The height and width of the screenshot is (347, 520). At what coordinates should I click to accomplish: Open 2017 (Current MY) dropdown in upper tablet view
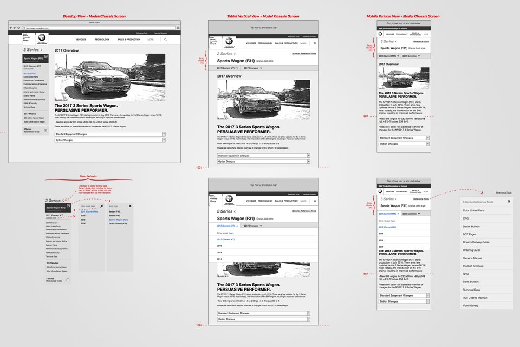pos(227,68)
